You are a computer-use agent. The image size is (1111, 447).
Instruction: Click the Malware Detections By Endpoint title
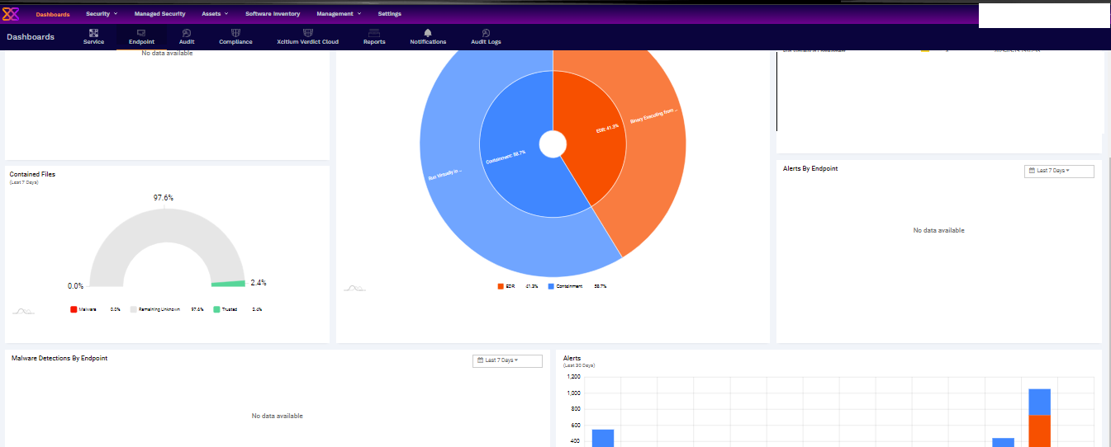point(59,359)
